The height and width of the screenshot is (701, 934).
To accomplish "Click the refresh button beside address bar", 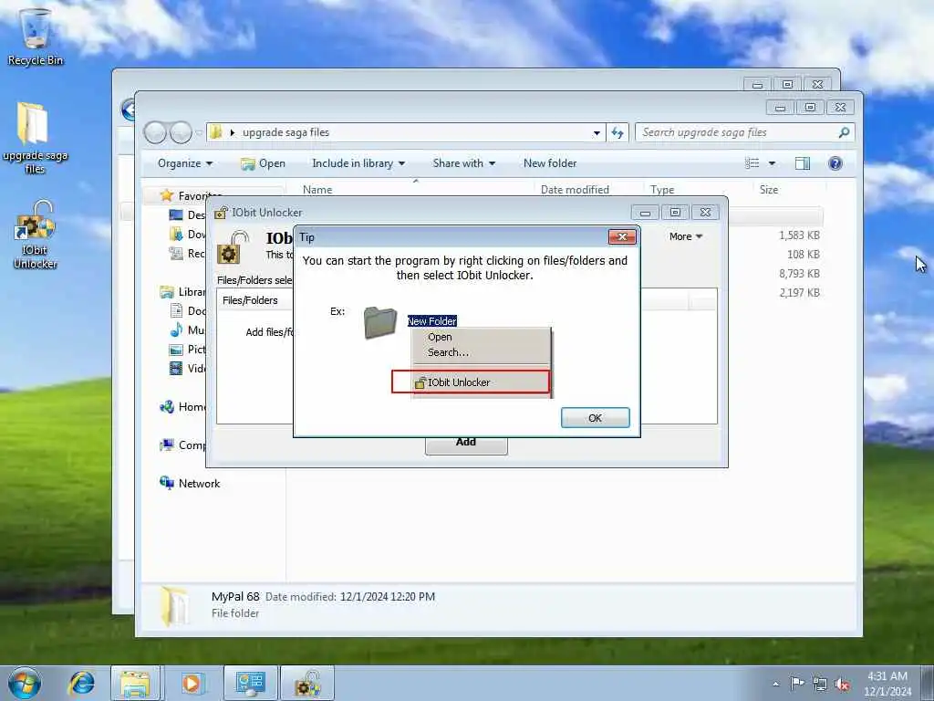I will click(x=617, y=133).
